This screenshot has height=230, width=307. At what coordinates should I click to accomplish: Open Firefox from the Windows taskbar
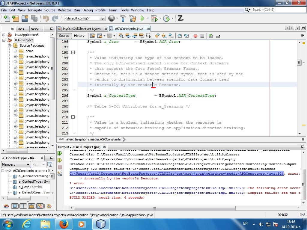(x=64, y=224)
